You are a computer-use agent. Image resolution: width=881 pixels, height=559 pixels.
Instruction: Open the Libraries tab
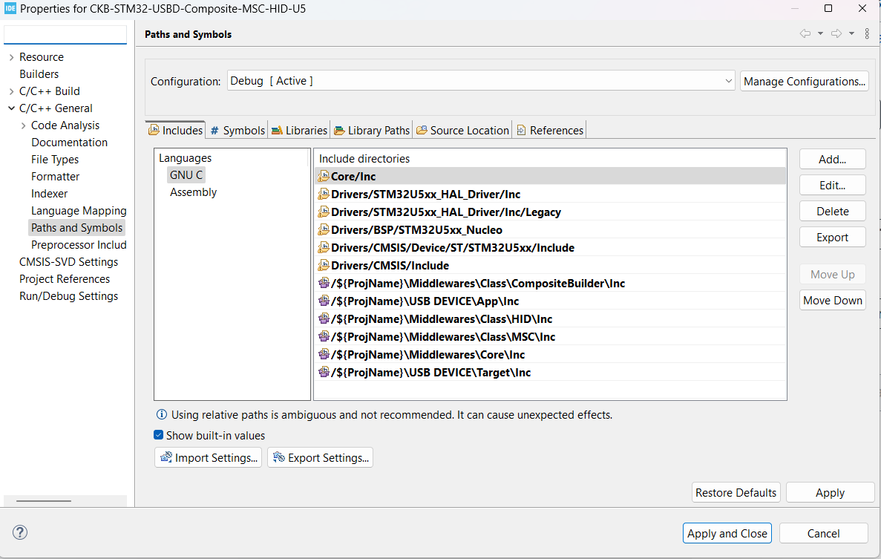(299, 129)
